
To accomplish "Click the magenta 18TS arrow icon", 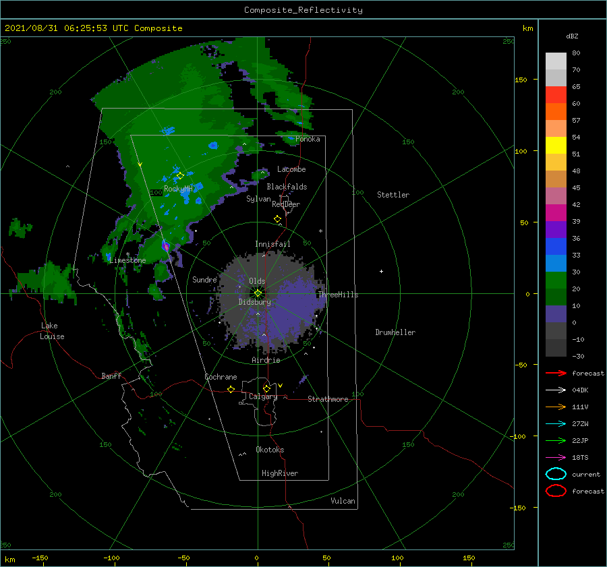I will (556, 458).
